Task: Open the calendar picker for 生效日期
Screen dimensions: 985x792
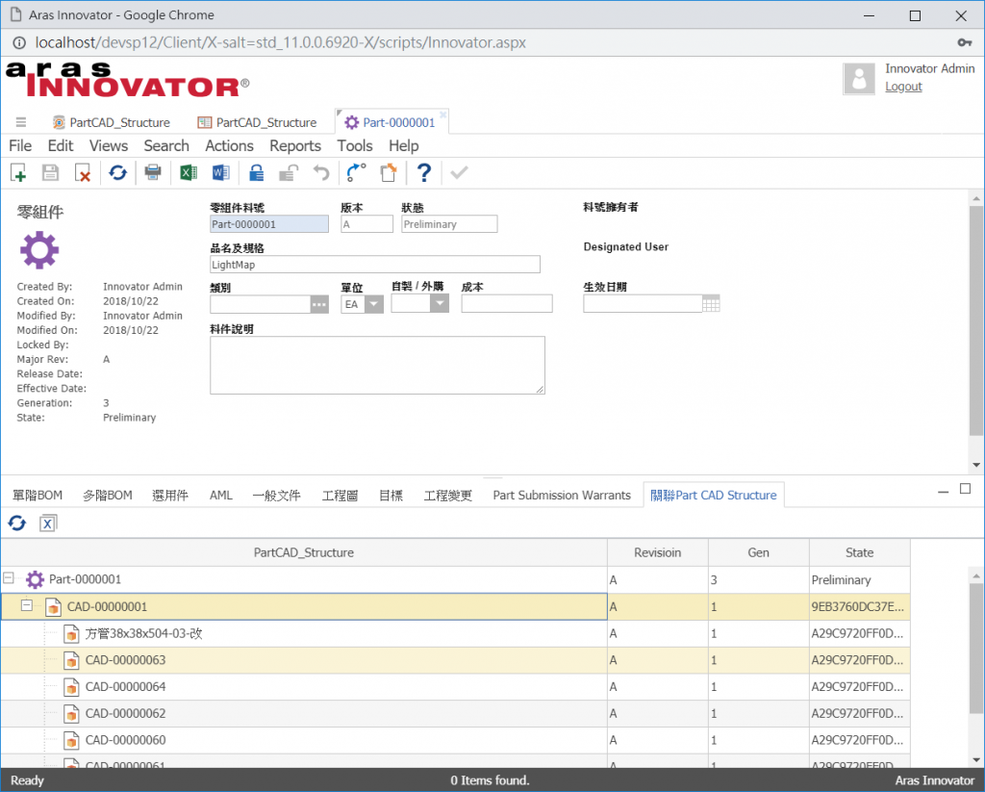Action: point(711,303)
